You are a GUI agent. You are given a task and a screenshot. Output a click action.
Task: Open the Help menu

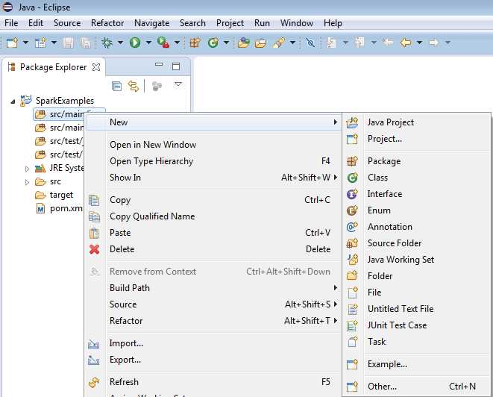point(333,23)
